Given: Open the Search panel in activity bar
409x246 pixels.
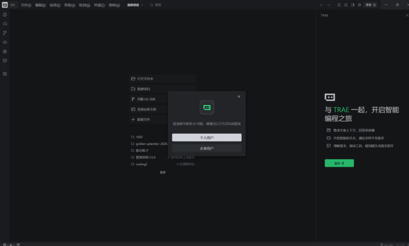Looking at the screenshot, I should pyautogui.click(x=5, y=24).
